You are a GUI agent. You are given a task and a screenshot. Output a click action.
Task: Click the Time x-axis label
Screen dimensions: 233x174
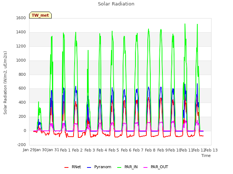click(x=206, y=156)
